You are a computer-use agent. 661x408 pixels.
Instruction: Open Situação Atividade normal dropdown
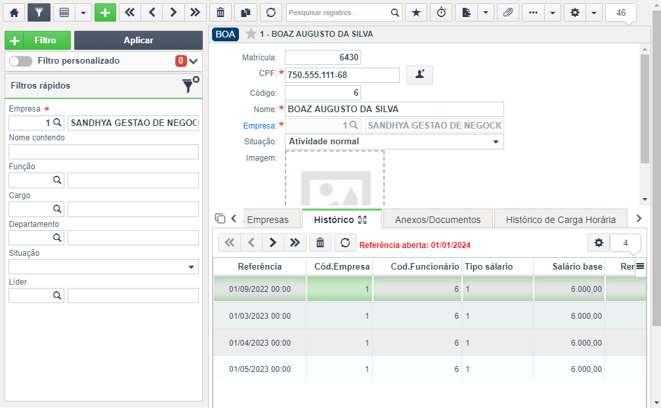click(x=394, y=142)
